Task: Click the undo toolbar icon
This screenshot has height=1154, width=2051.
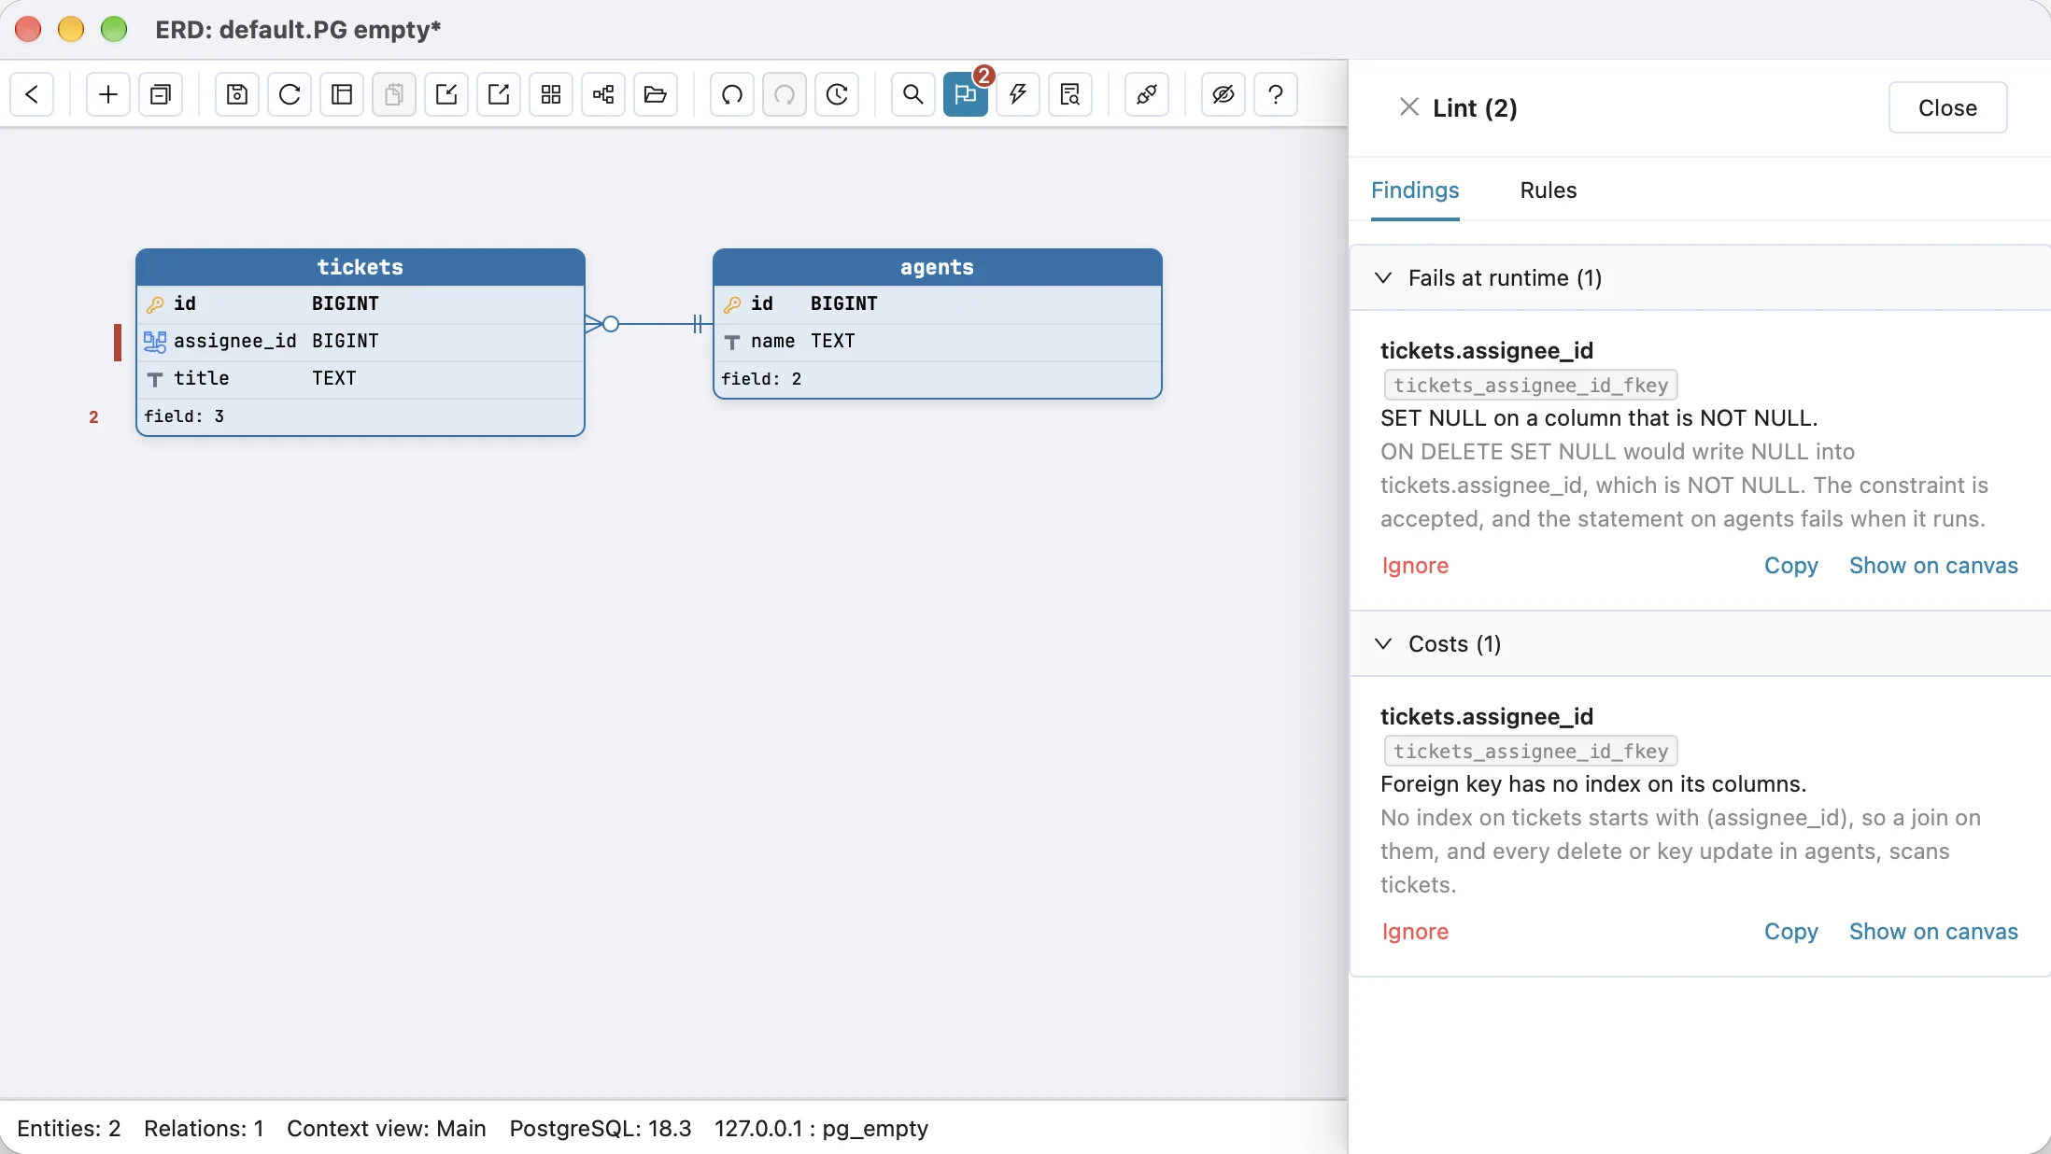Action: click(x=732, y=94)
